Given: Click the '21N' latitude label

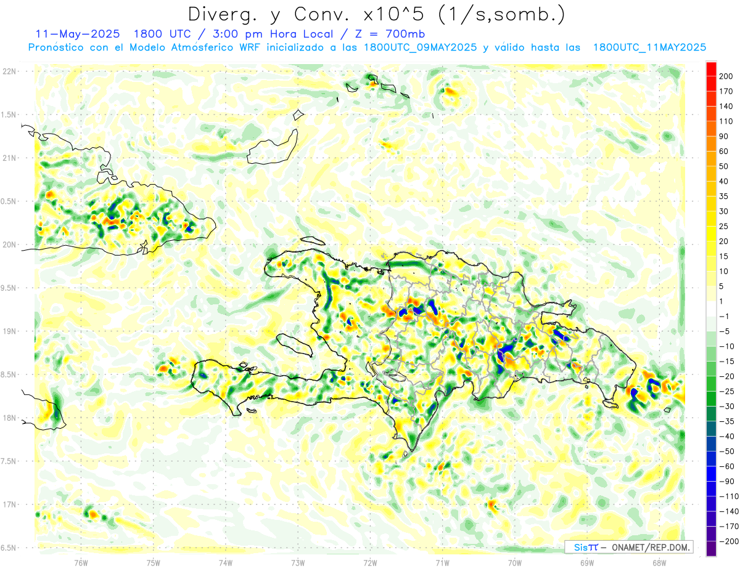Looking at the screenshot, I should (x=9, y=158).
